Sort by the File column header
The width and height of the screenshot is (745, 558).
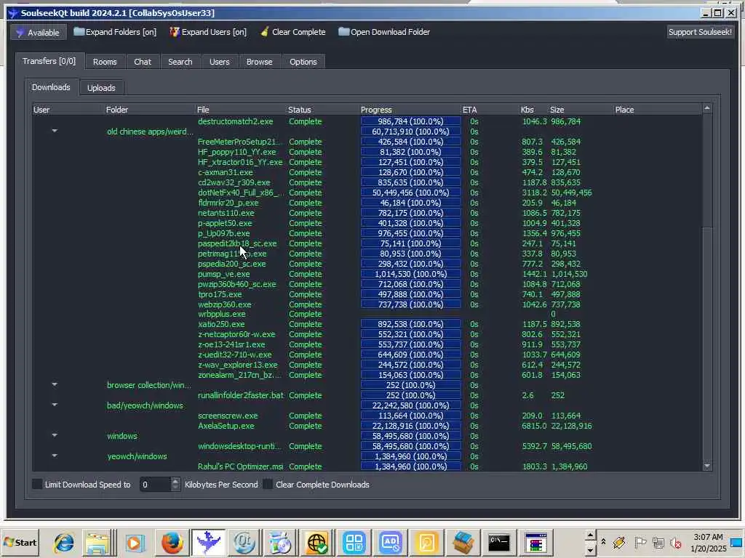[242, 110]
